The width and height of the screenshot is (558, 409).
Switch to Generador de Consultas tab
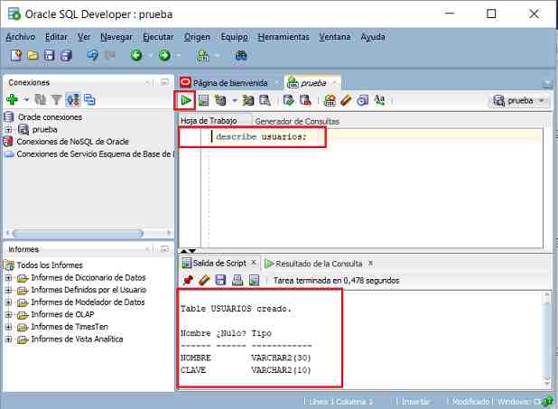[x=297, y=121]
